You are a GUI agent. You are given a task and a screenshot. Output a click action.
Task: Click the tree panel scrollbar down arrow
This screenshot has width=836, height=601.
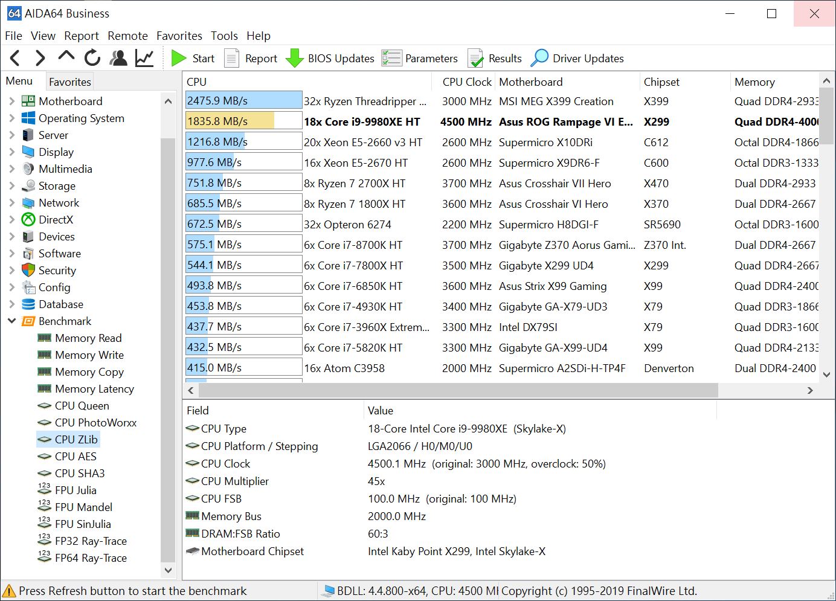click(168, 570)
